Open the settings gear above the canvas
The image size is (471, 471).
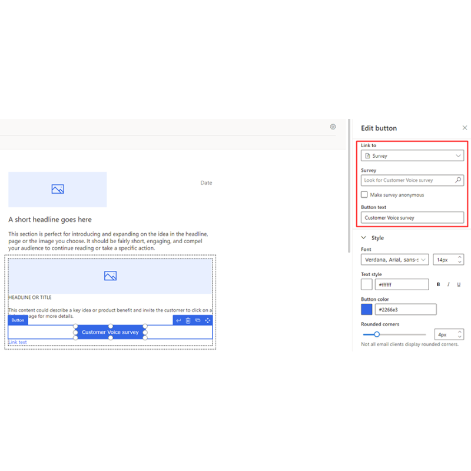(x=333, y=127)
